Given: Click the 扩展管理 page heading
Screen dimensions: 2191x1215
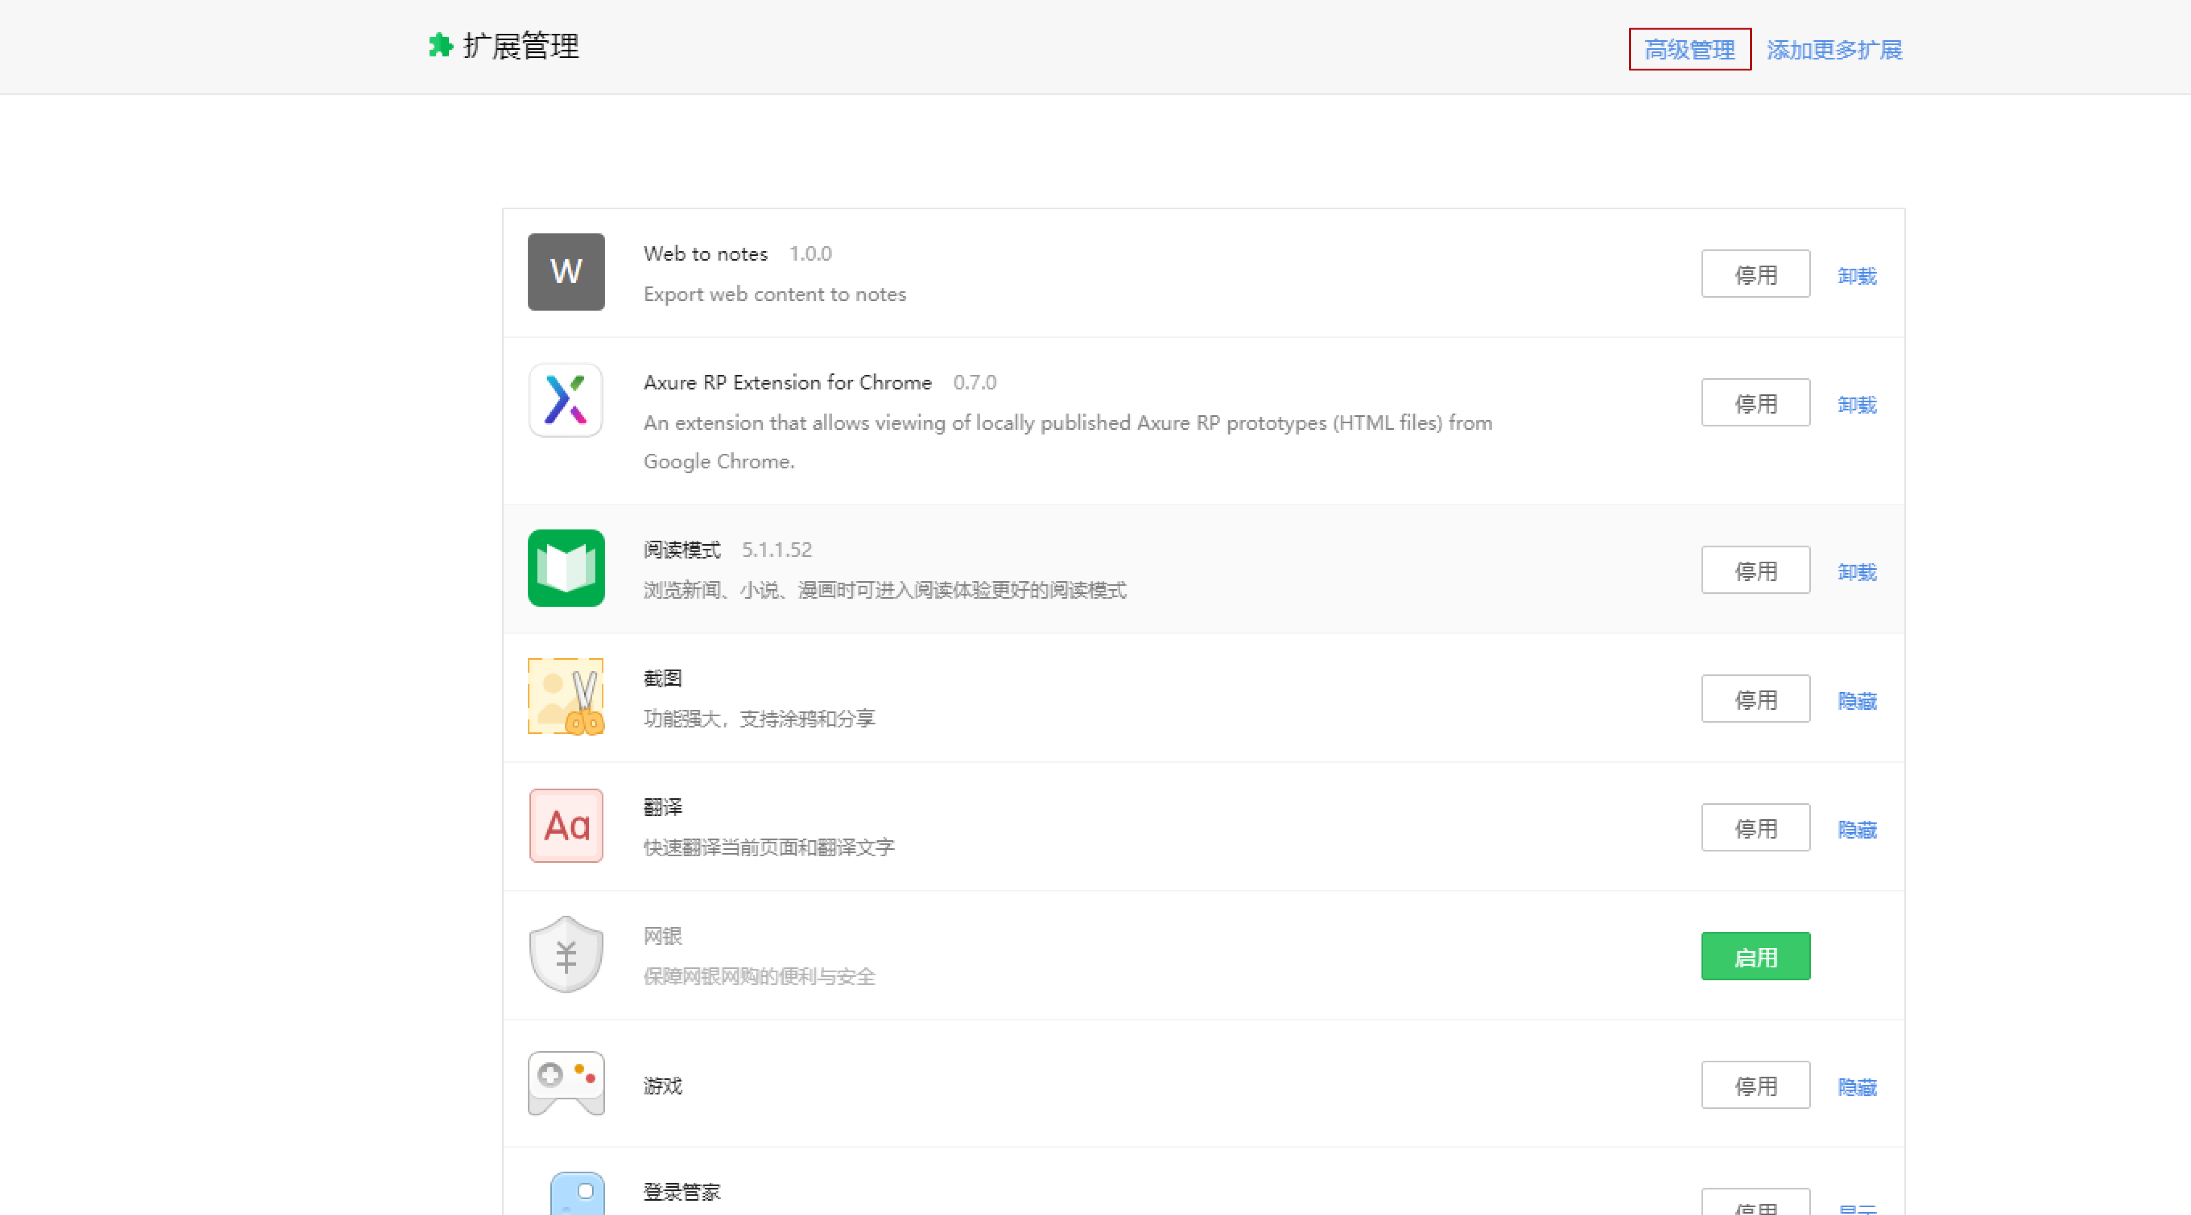Looking at the screenshot, I should pos(520,45).
